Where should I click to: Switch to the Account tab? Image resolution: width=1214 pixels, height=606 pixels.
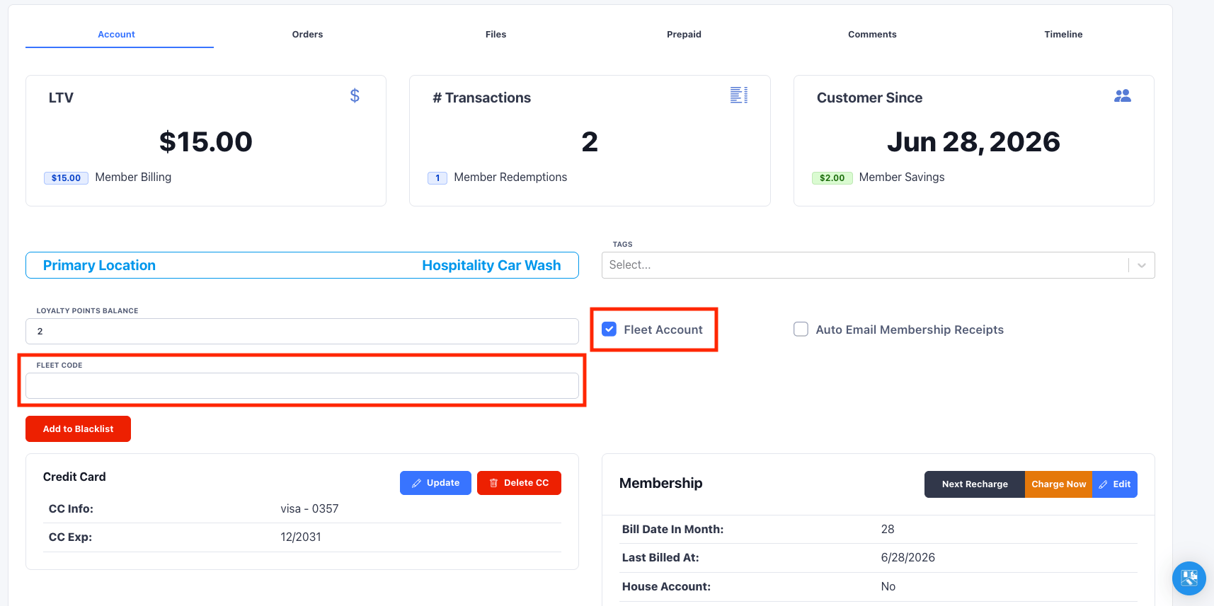[x=117, y=34]
